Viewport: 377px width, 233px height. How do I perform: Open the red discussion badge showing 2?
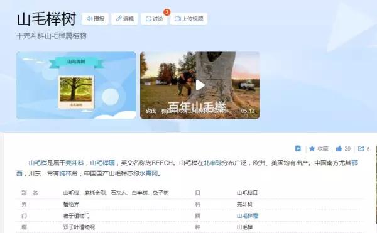pos(167,12)
